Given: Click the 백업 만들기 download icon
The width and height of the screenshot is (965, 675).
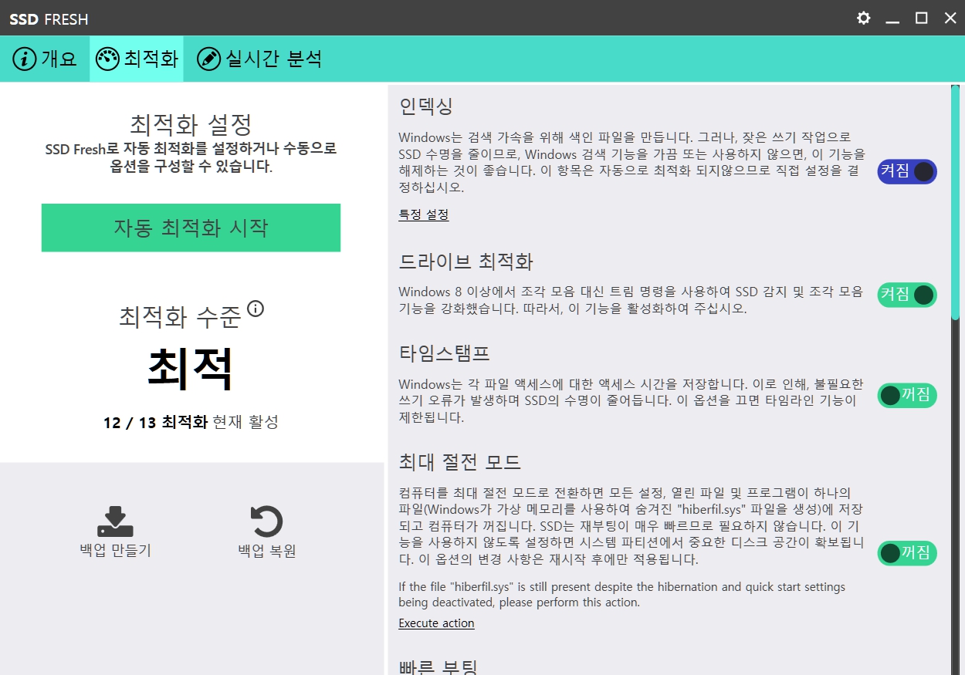Looking at the screenshot, I should (x=116, y=522).
